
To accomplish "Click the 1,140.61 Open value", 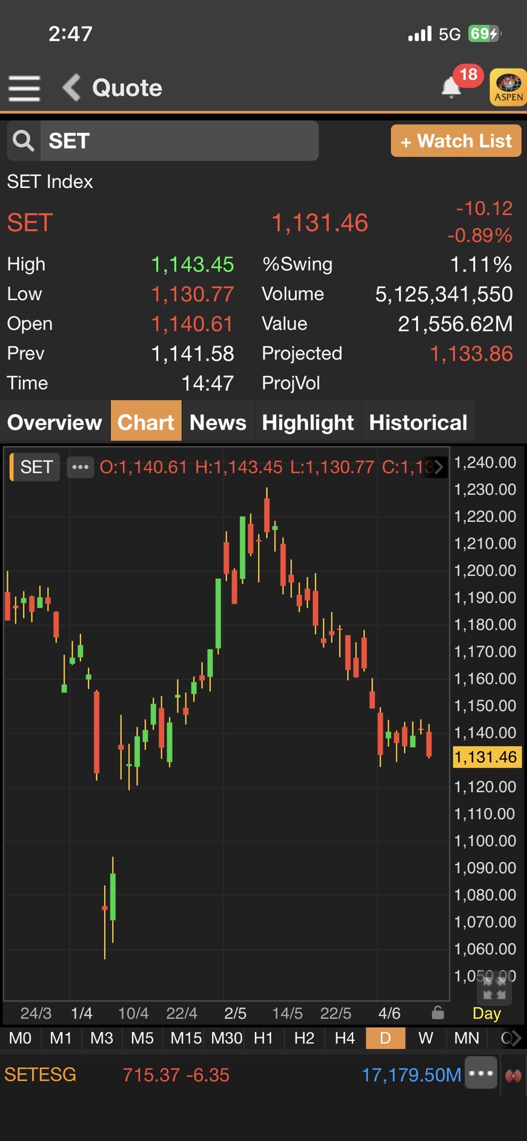I will click(192, 324).
